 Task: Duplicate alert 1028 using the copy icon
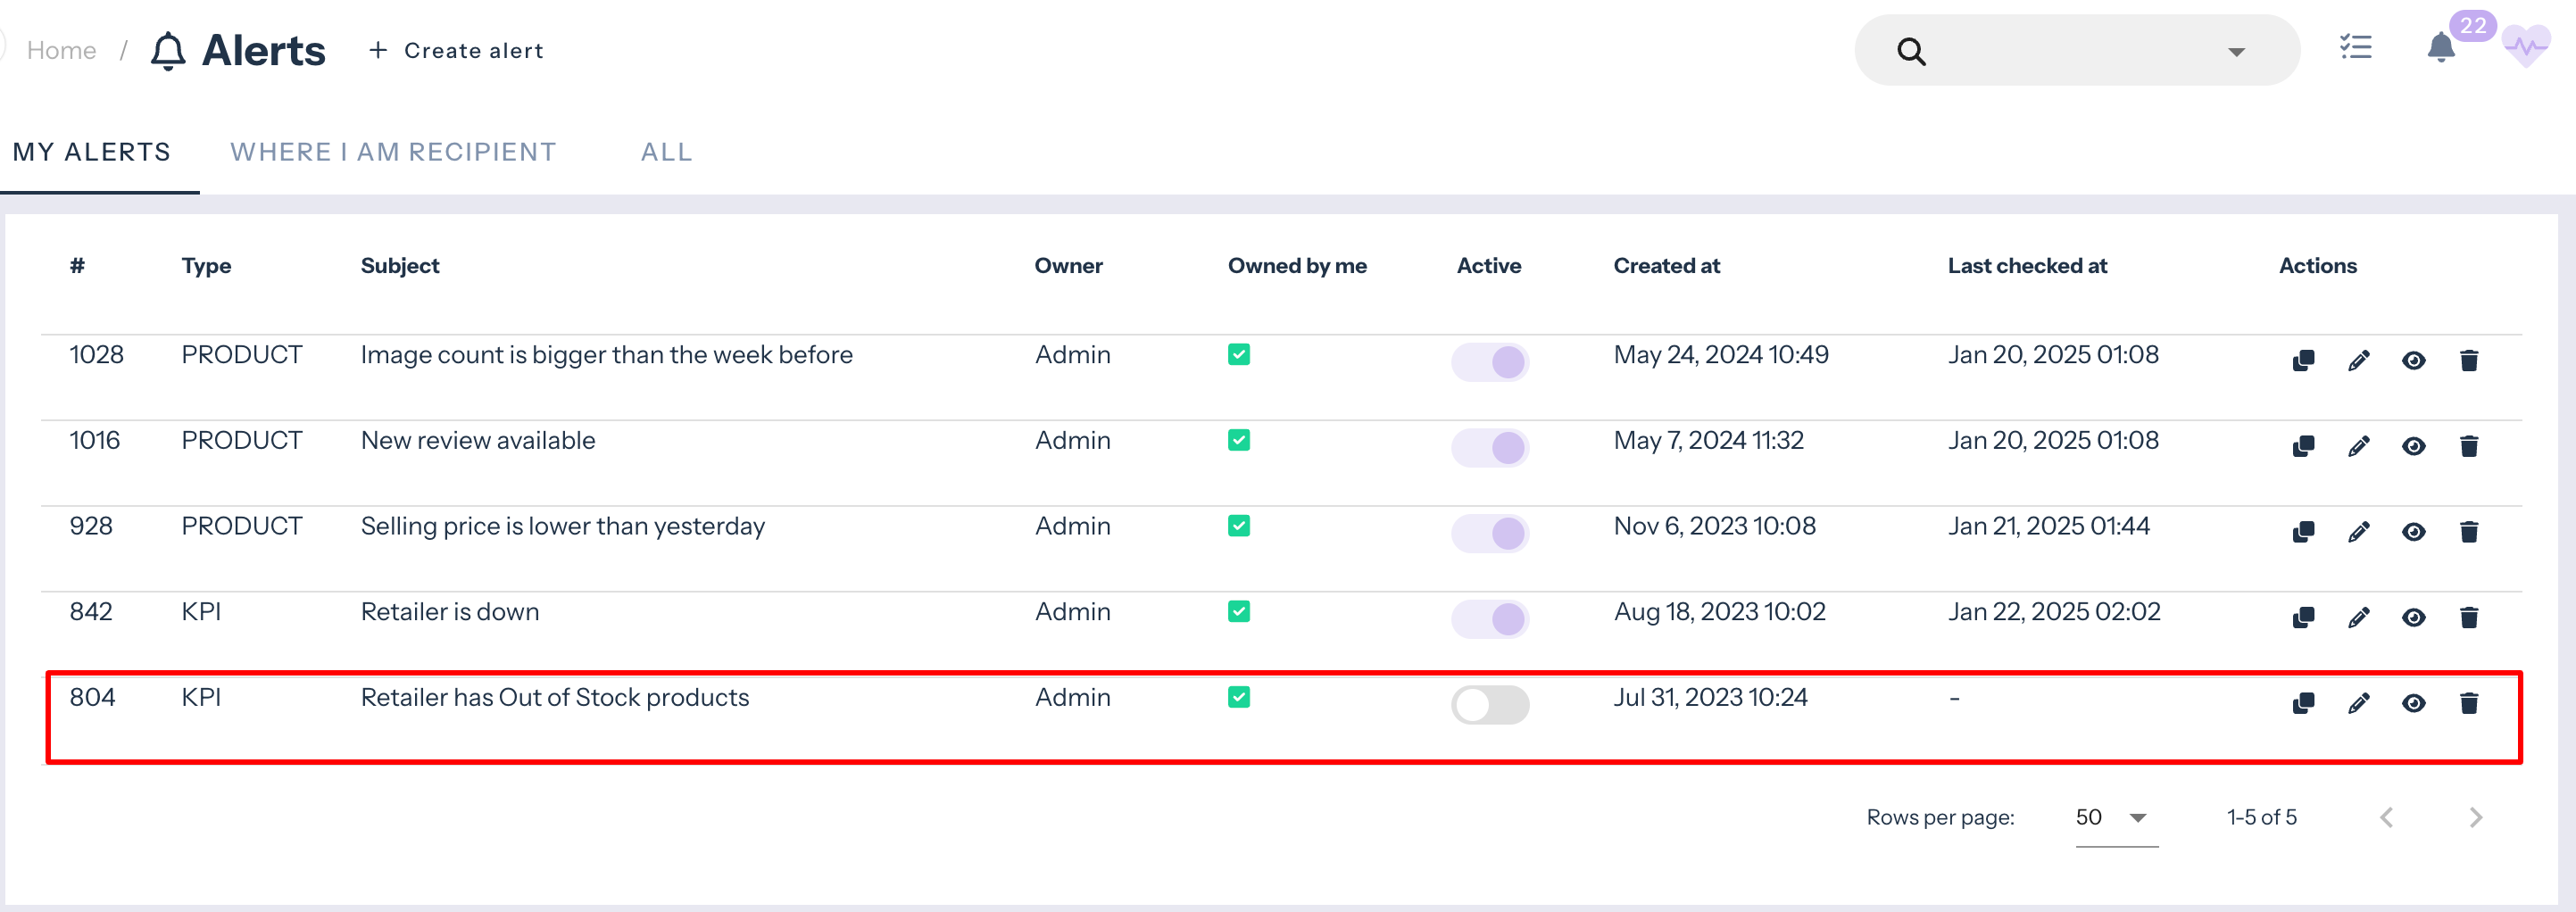coord(2303,361)
